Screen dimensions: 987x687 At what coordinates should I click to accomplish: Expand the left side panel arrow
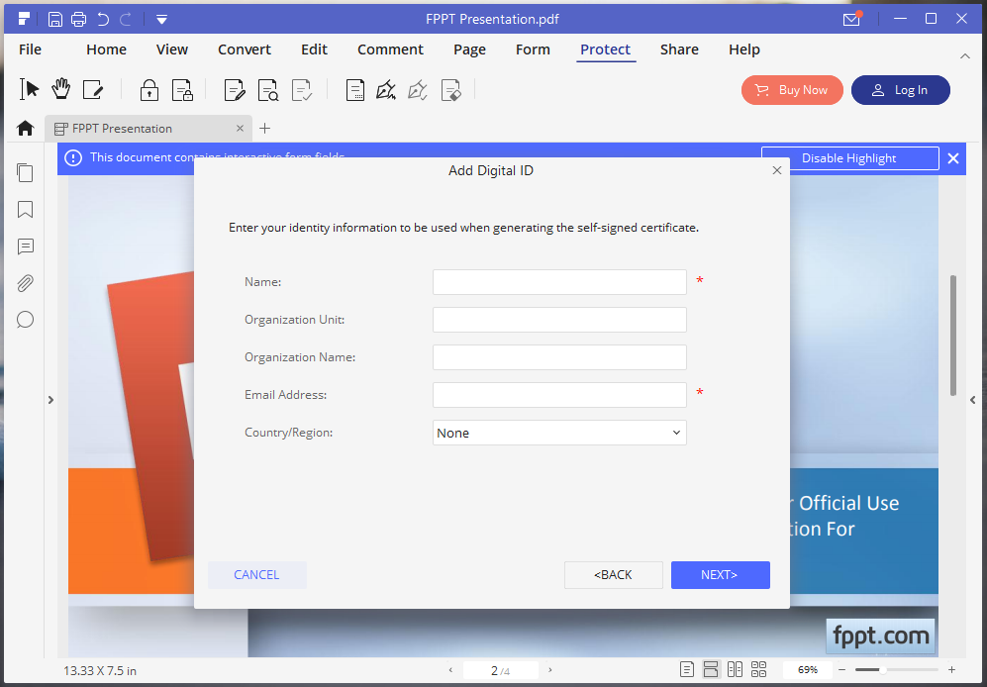(x=51, y=400)
